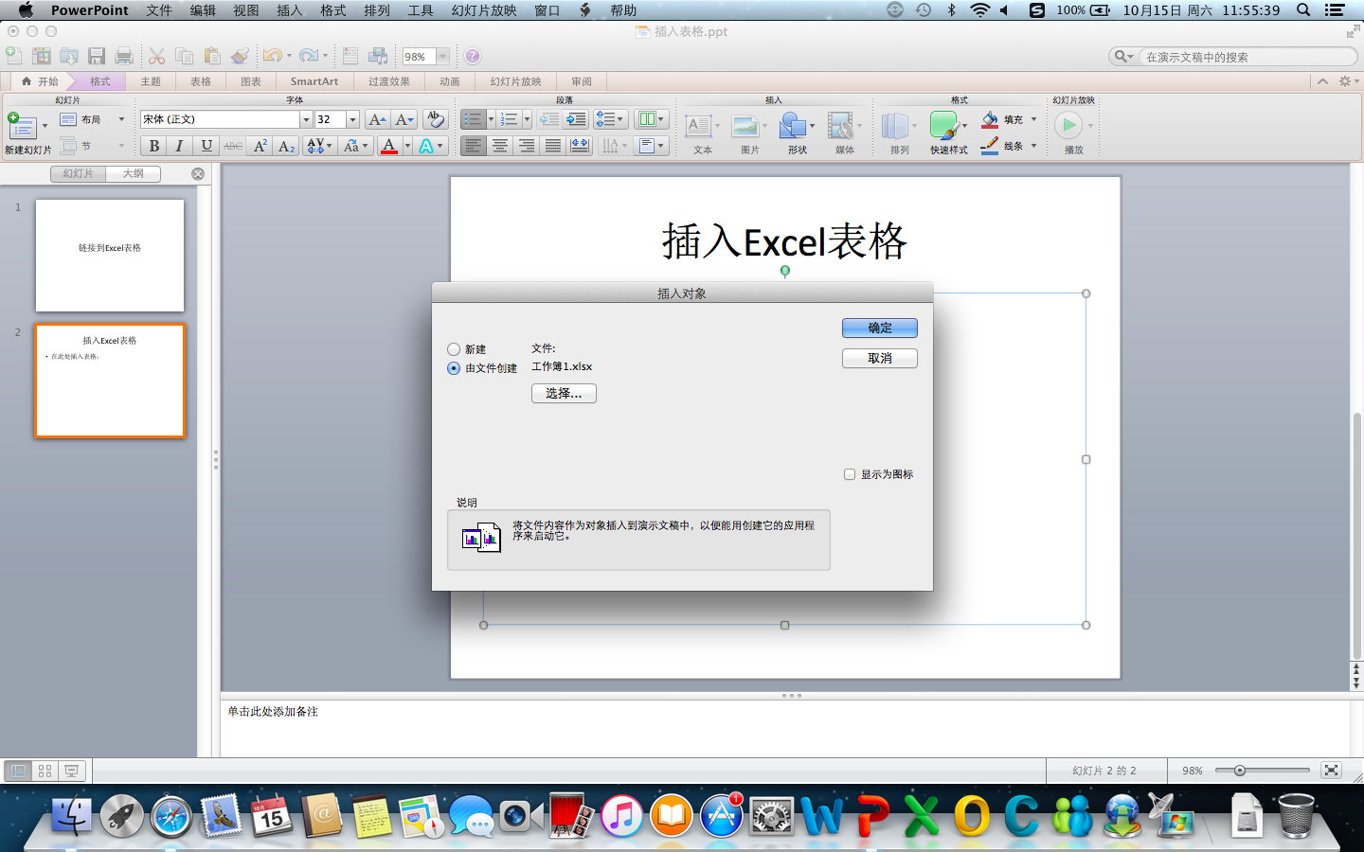The height and width of the screenshot is (852, 1364).
Task: Click the 取消 button in dialog
Action: click(880, 358)
